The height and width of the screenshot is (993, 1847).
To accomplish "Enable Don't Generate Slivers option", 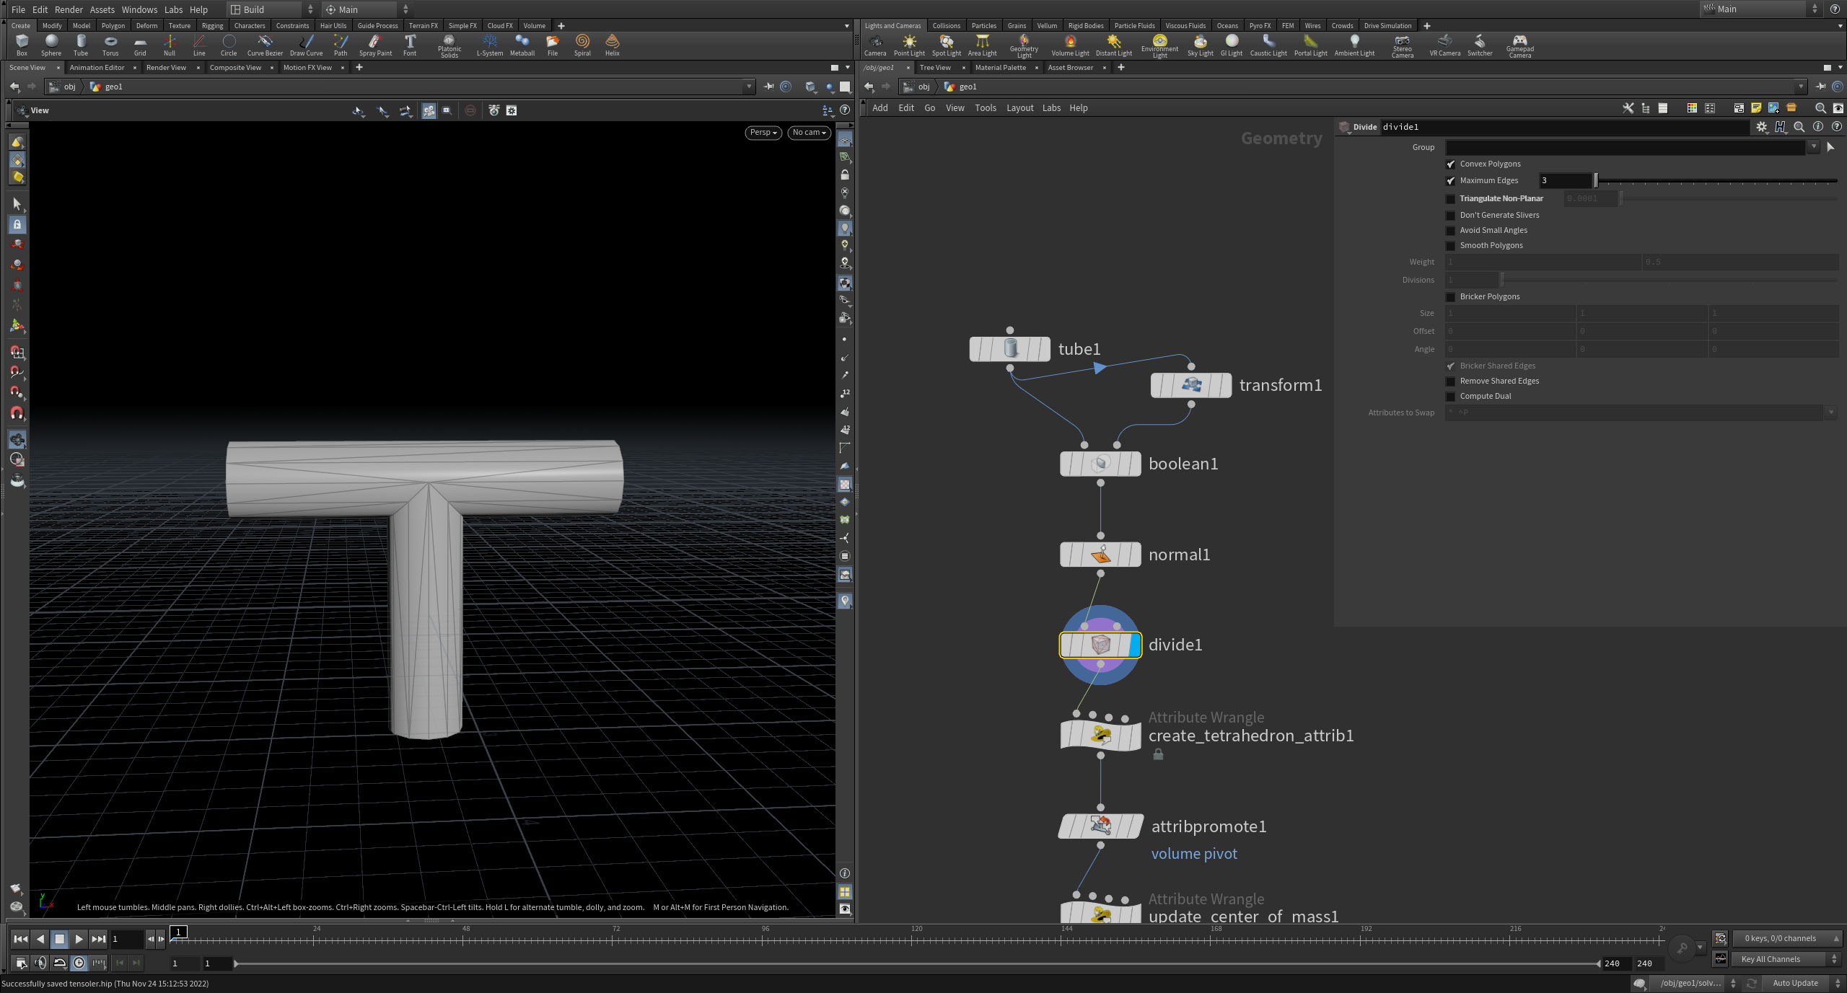I will (x=1451, y=216).
